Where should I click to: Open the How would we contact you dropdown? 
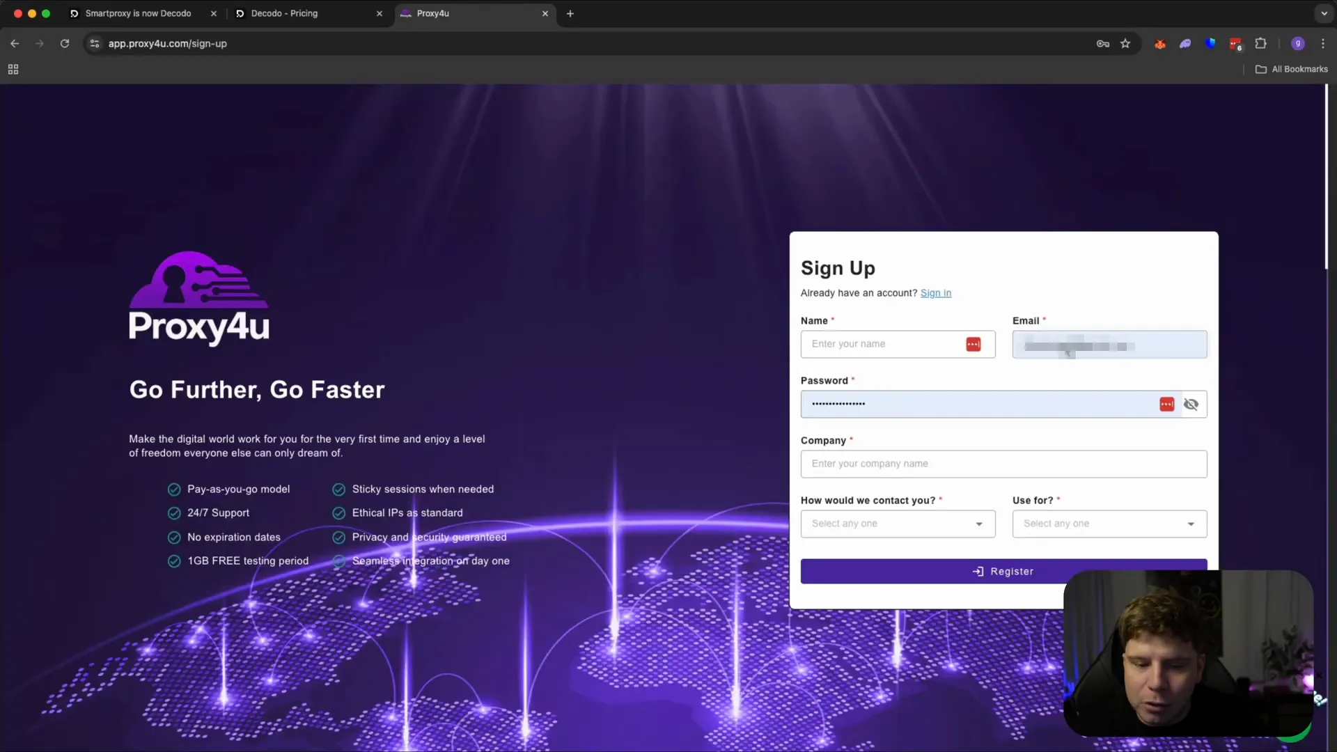pos(898,524)
